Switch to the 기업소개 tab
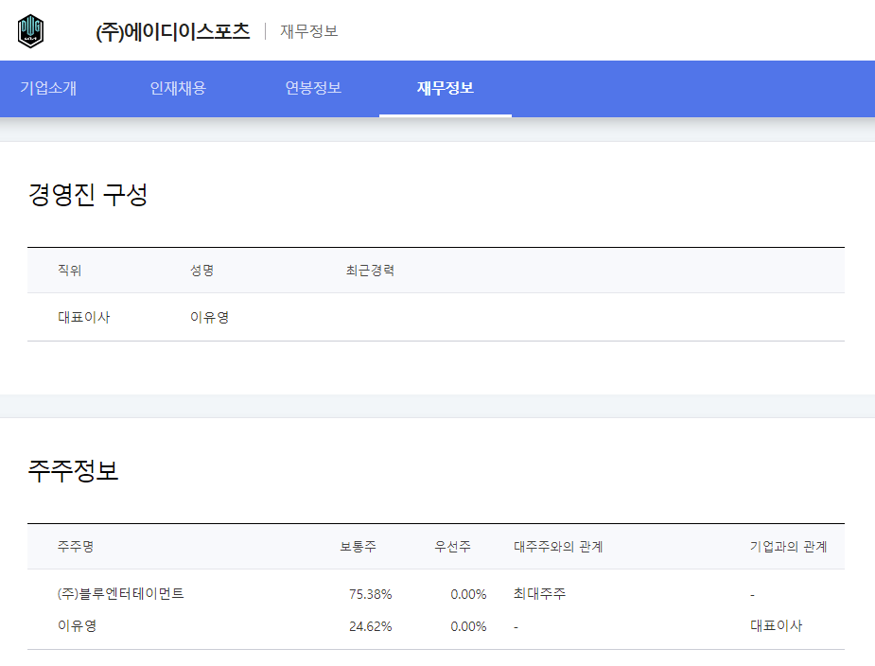 click(48, 88)
